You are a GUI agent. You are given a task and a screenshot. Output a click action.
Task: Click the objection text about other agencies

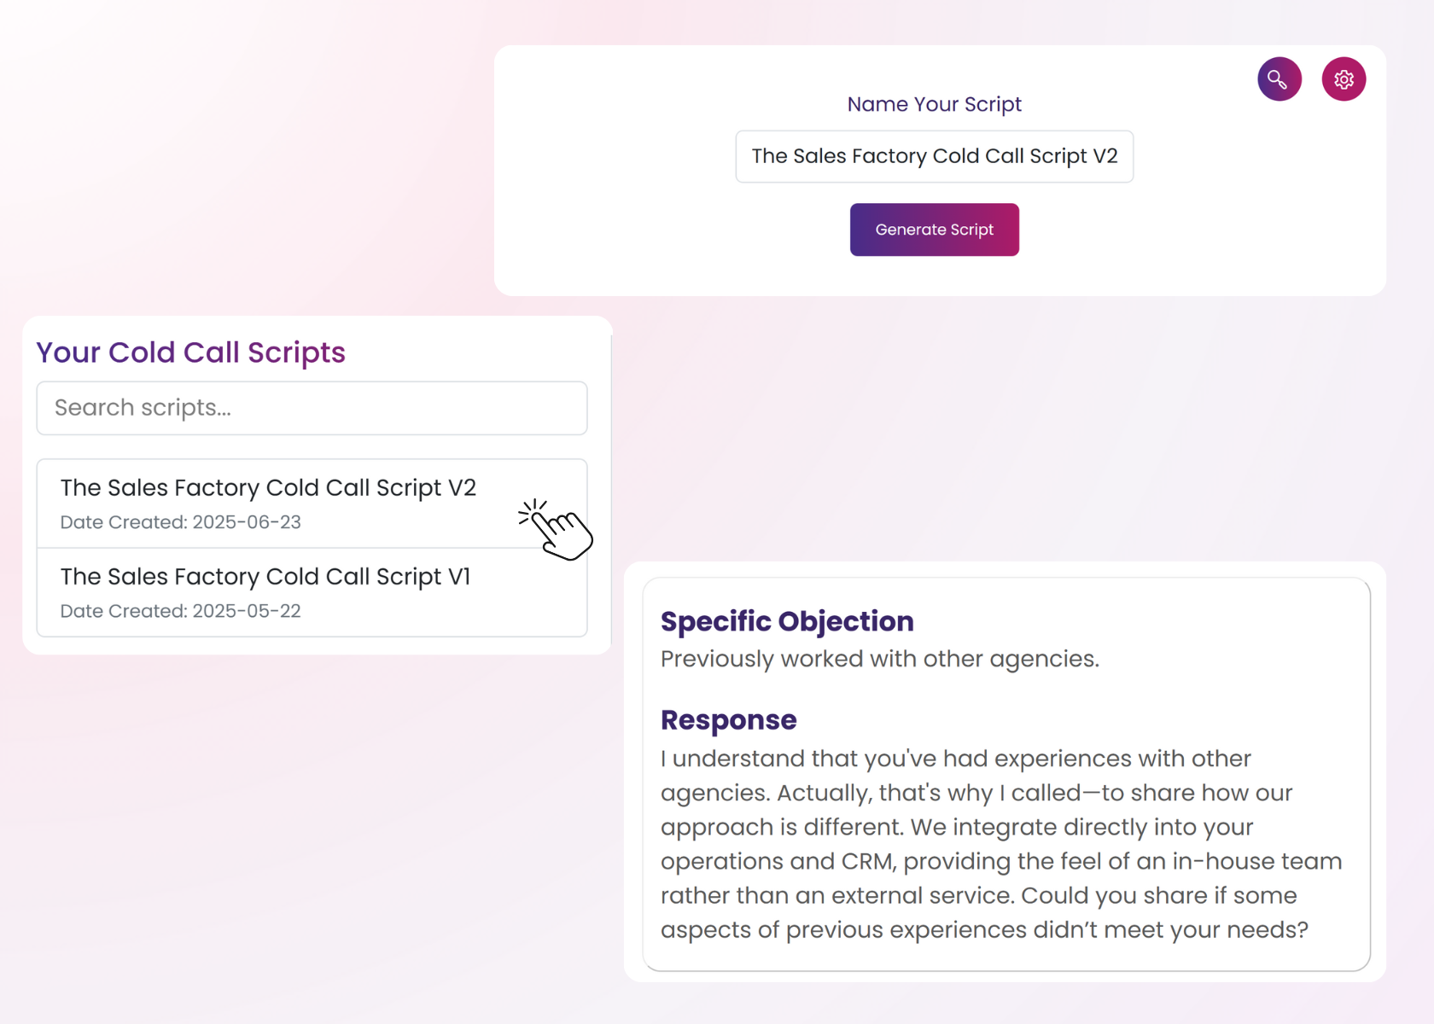pyautogui.click(x=879, y=659)
